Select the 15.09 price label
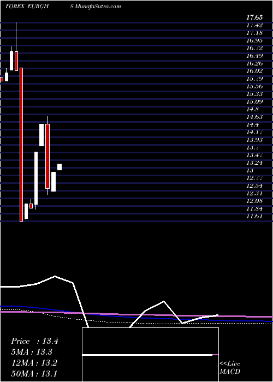 [x=254, y=102]
